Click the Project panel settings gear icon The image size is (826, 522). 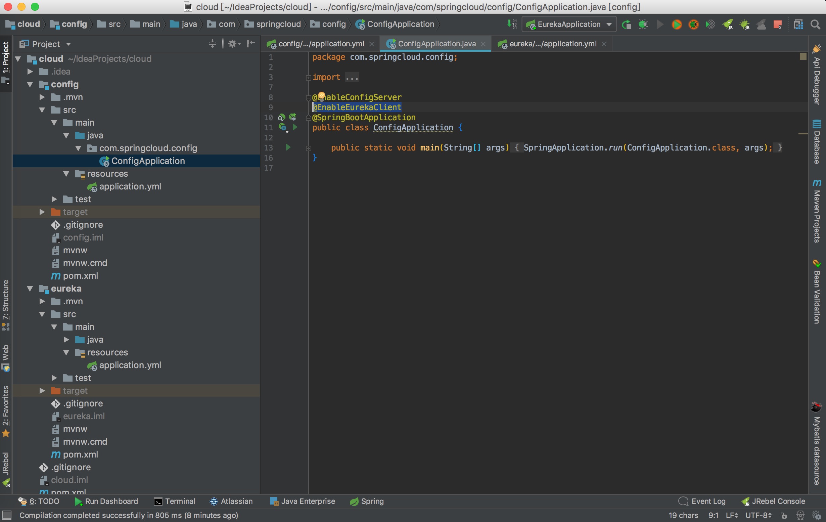coord(233,44)
